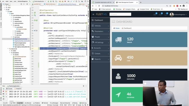Image resolution: width=189 pixels, height=106 pixels.
Task: Expand the Globals sidebar menu
Action: point(100,54)
